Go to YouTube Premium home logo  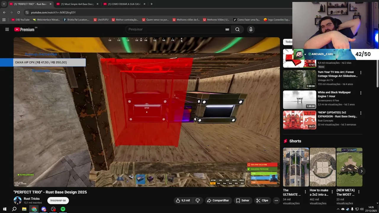[x=24, y=29]
